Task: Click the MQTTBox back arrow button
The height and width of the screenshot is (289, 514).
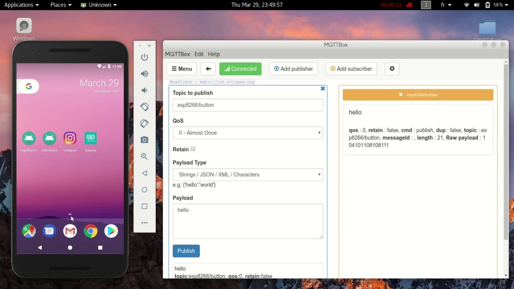Action: [x=208, y=69]
